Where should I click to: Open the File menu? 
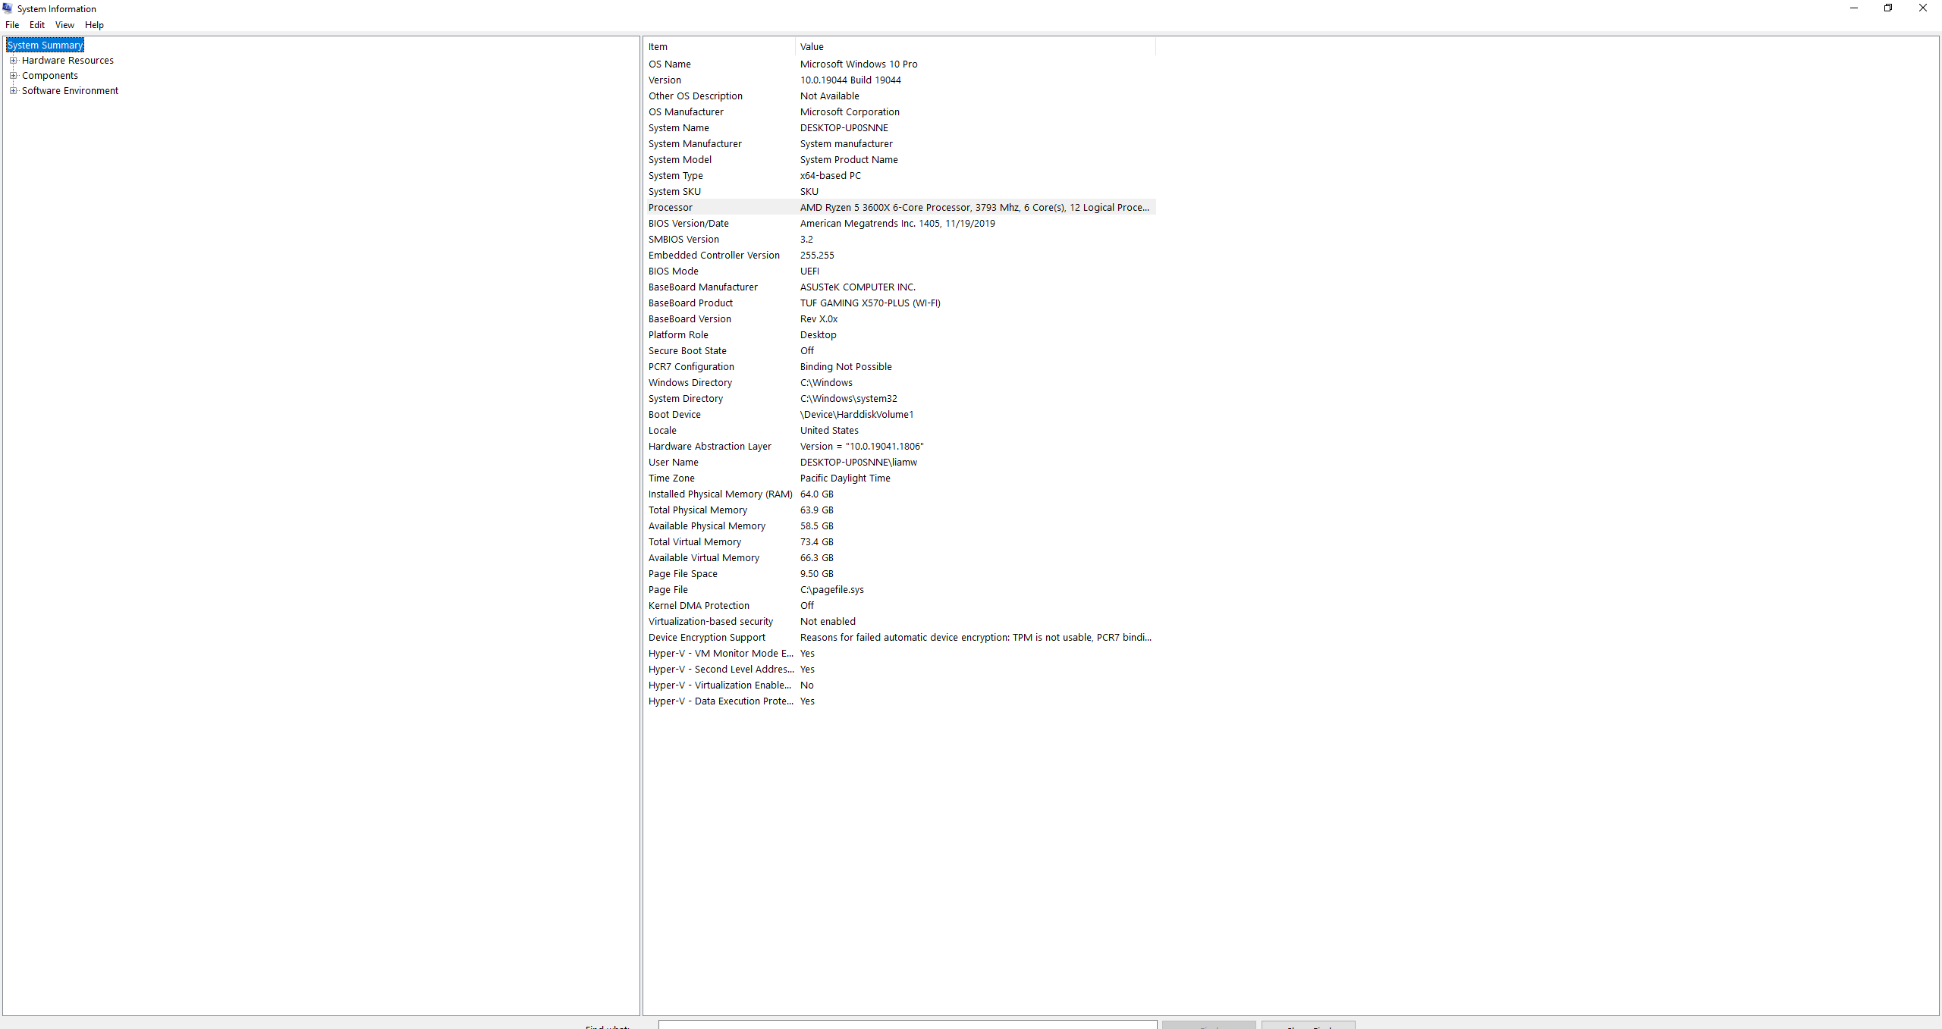11,24
